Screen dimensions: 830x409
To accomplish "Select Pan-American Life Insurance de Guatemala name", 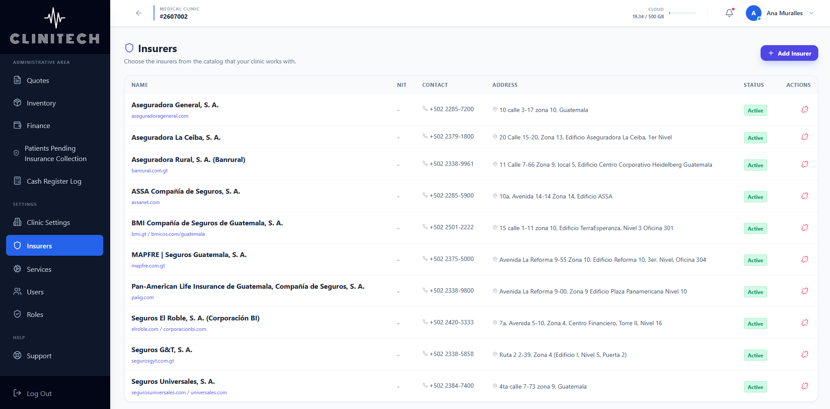I will click(248, 286).
